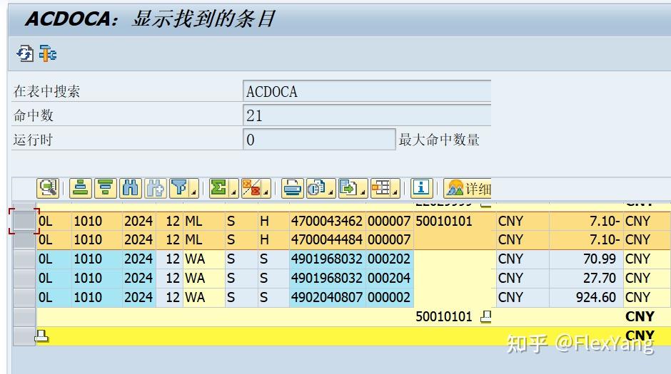Click the 详细 button in toolbar
This screenshot has width=671, height=374.
coord(468,188)
